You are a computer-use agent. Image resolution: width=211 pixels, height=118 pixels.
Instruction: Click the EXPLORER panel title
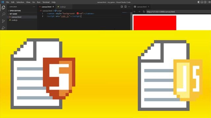[x=13, y=7]
